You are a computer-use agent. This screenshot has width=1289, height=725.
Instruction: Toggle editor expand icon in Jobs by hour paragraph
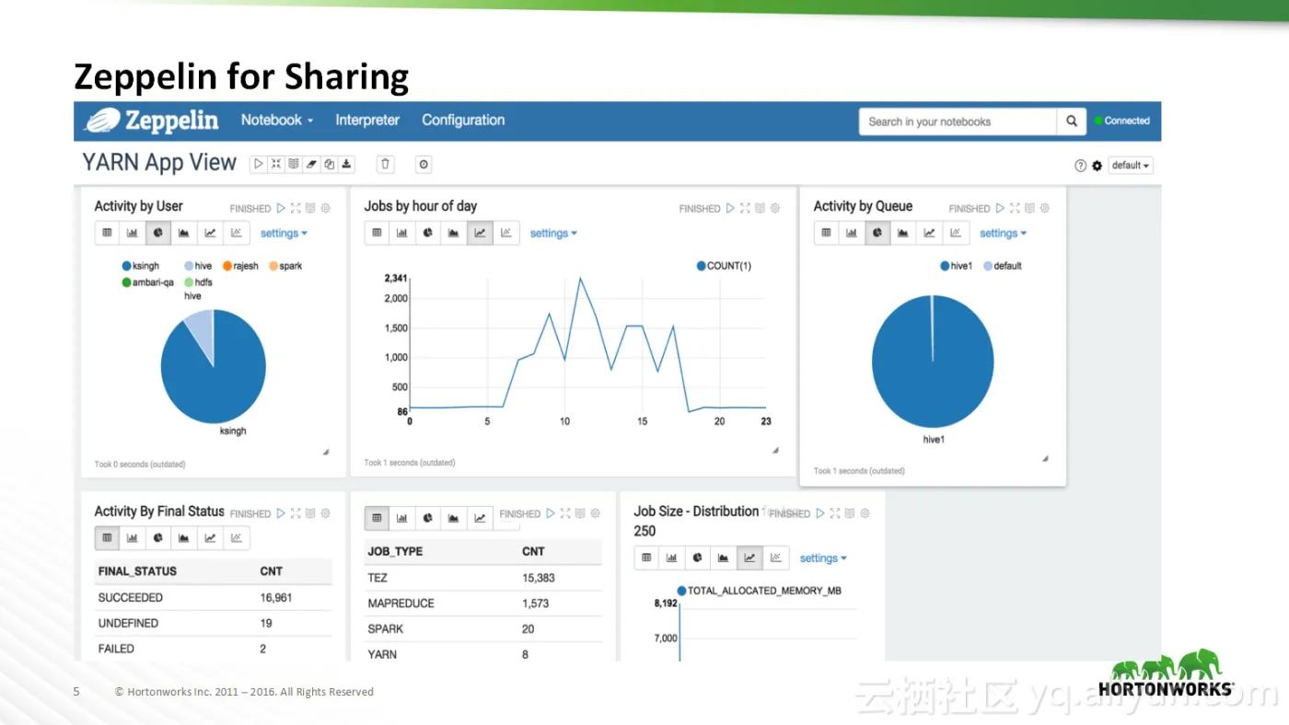point(745,209)
